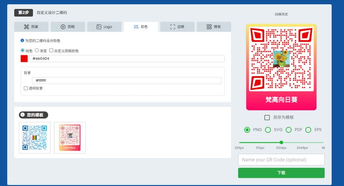Open the 模板 templates tab

pos(214,27)
